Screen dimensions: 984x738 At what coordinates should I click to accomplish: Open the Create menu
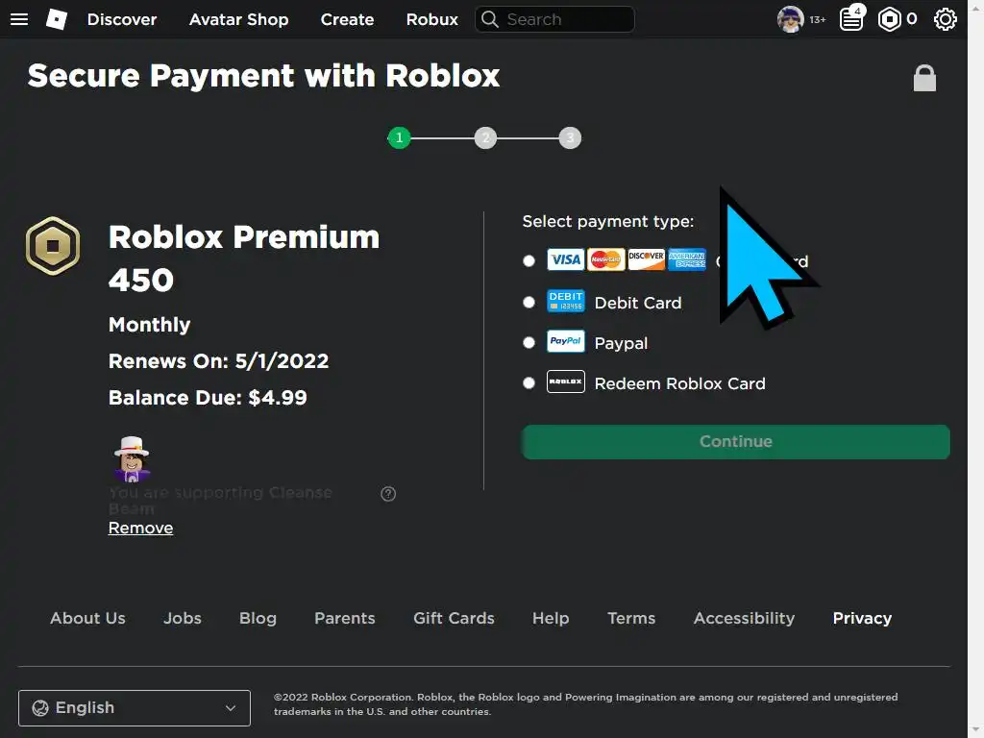point(347,19)
